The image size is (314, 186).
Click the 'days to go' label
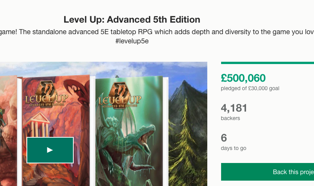tap(233, 148)
